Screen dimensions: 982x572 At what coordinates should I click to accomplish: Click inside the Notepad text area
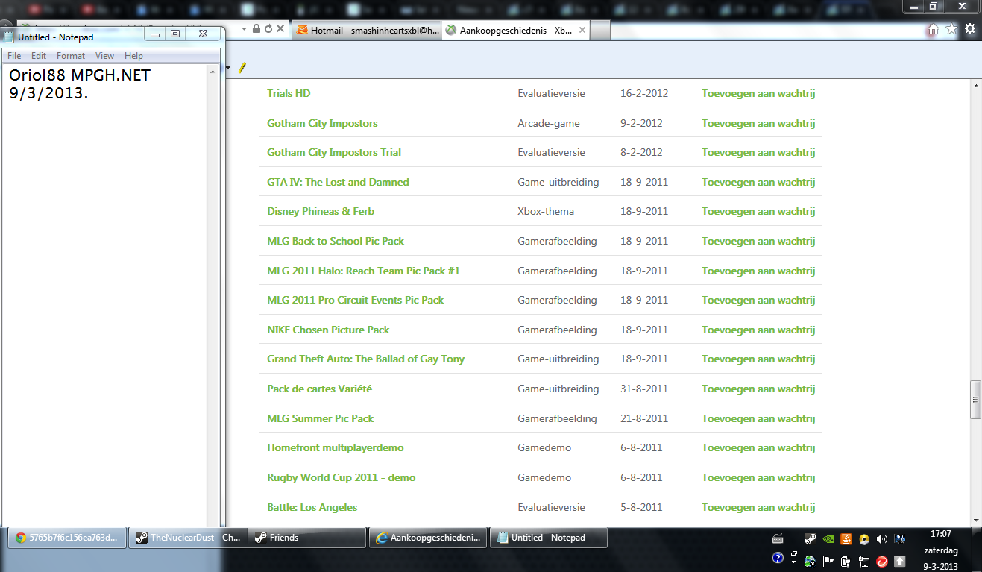point(104,295)
